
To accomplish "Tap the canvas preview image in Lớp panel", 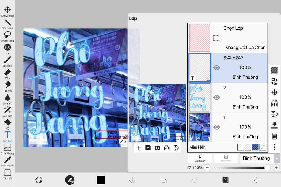I will click(x=158, y=113).
